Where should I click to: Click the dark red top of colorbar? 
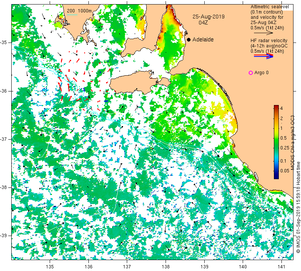pos(276,106)
